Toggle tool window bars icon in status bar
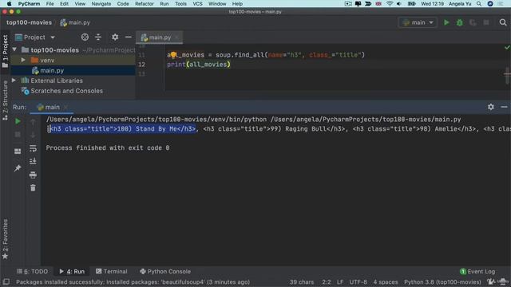 pos(6,281)
